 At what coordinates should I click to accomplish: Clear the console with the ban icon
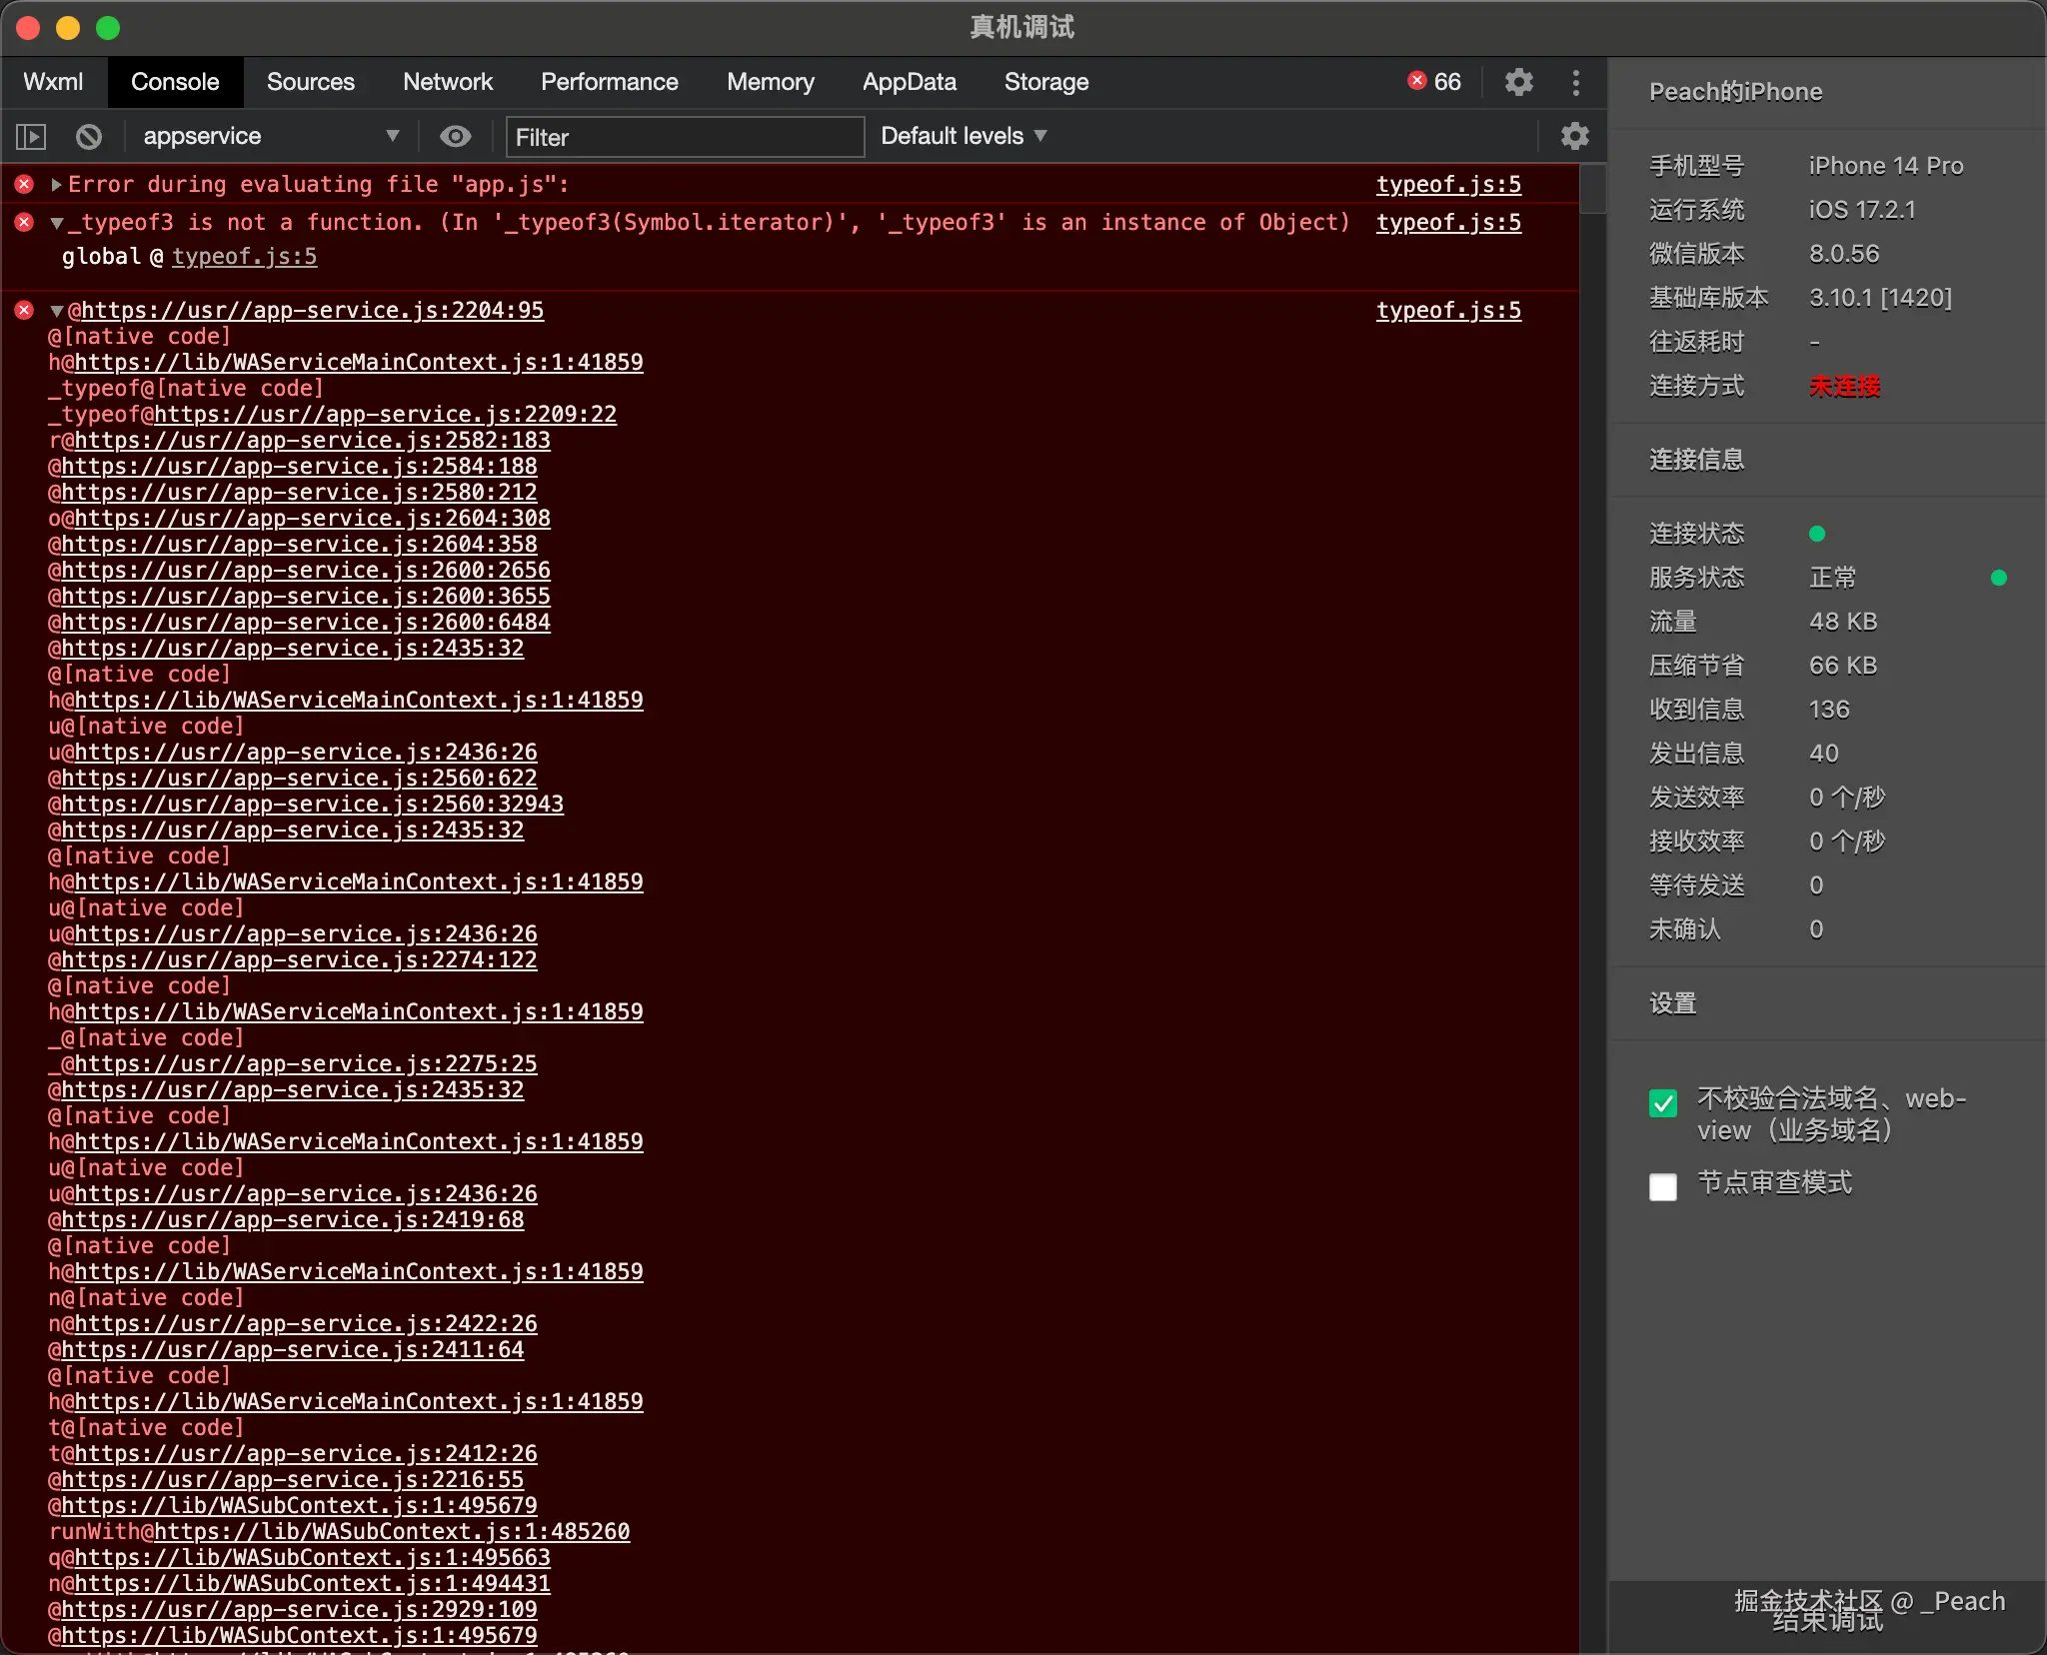click(89, 136)
